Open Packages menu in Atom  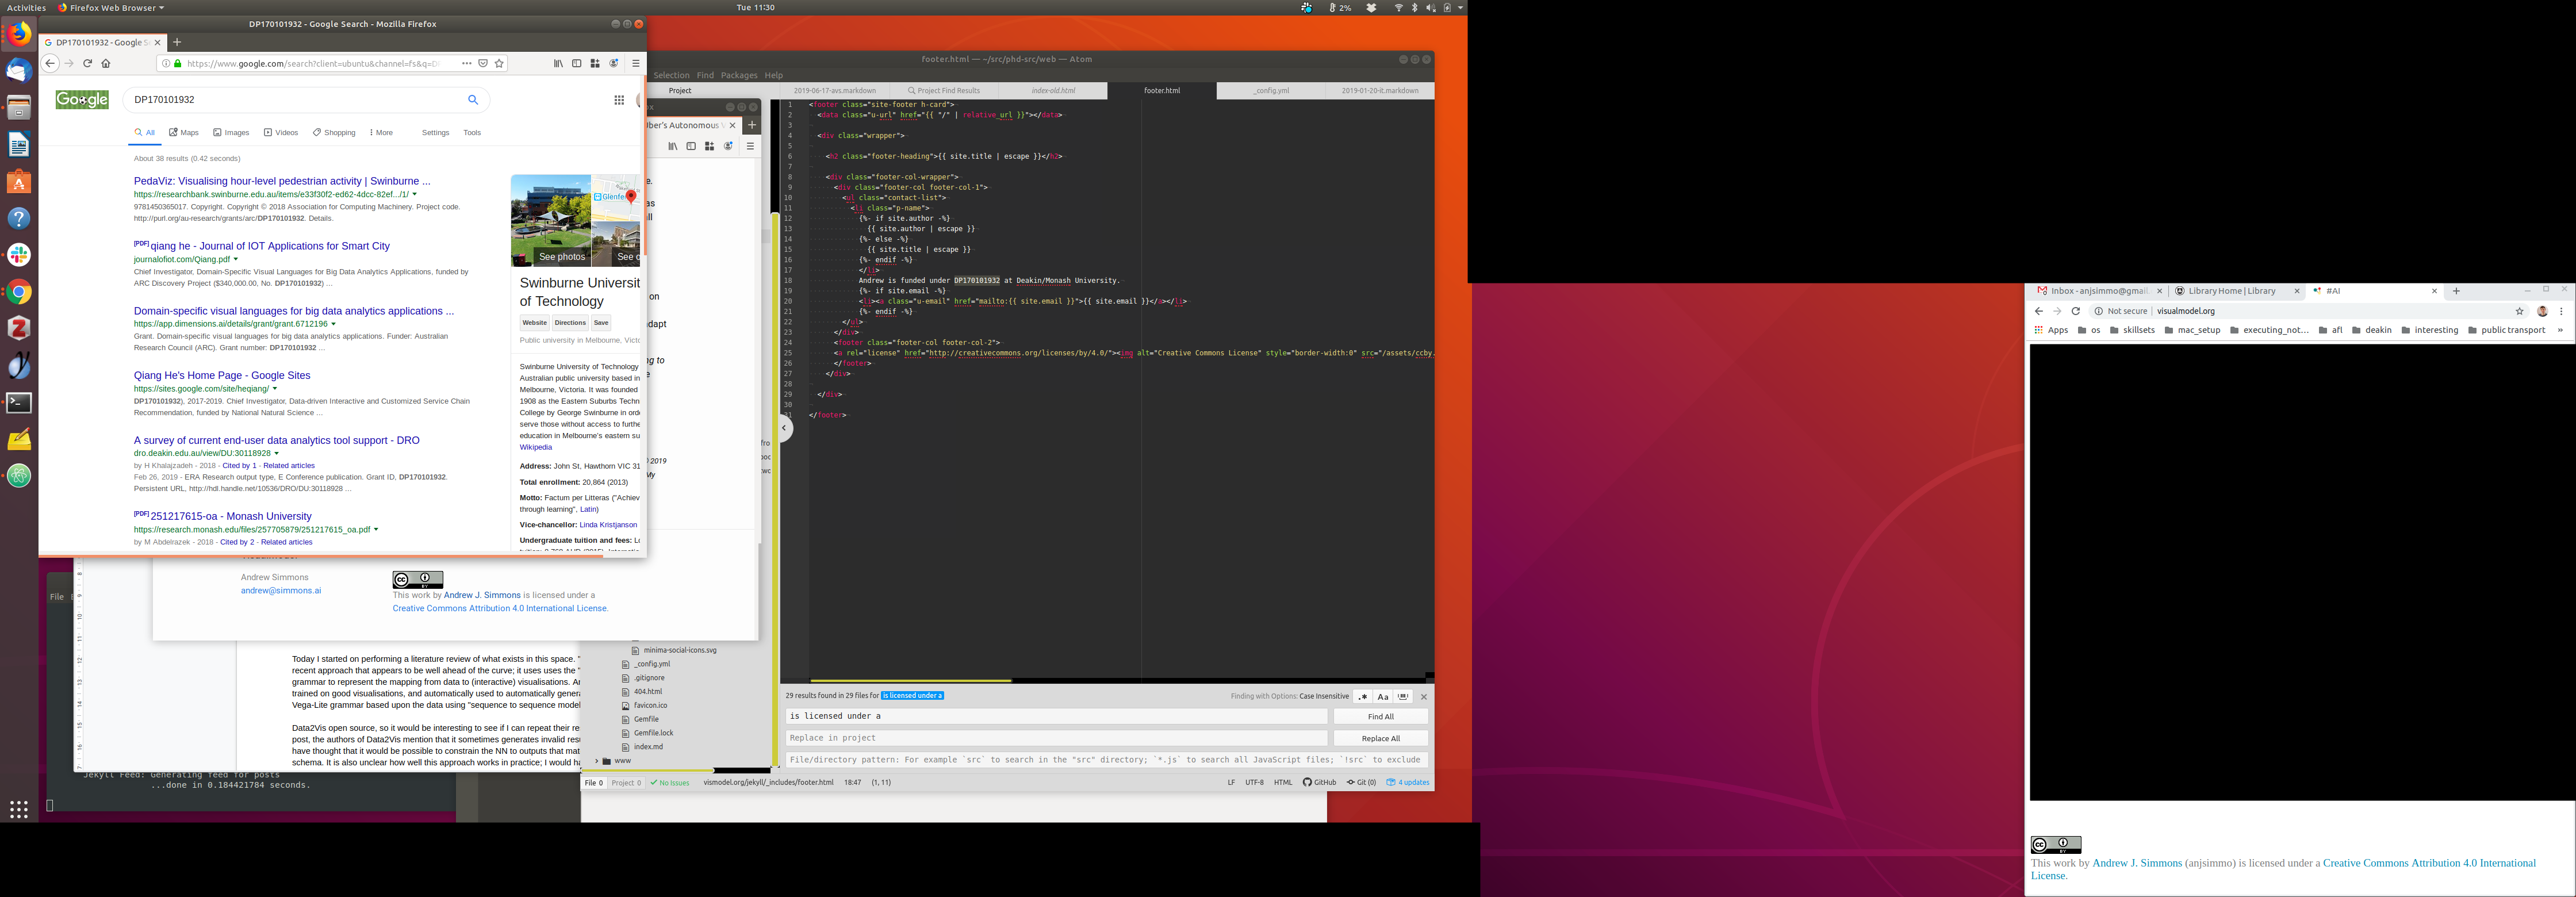(x=739, y=75)
